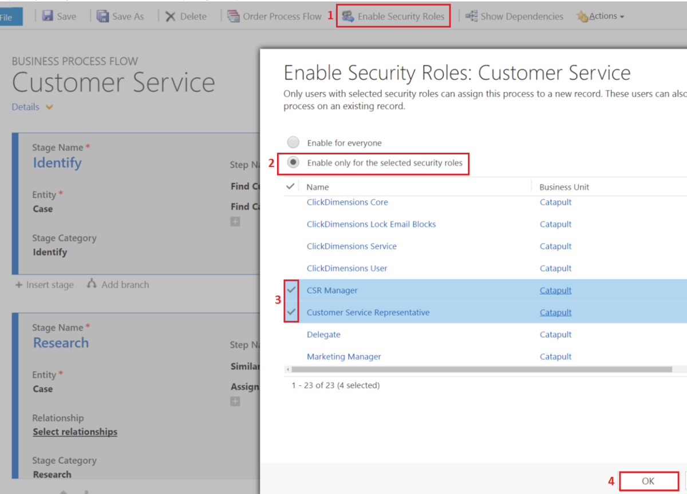
Task: Open ClickDimensions Service role link
Action: tap(352, 246)
